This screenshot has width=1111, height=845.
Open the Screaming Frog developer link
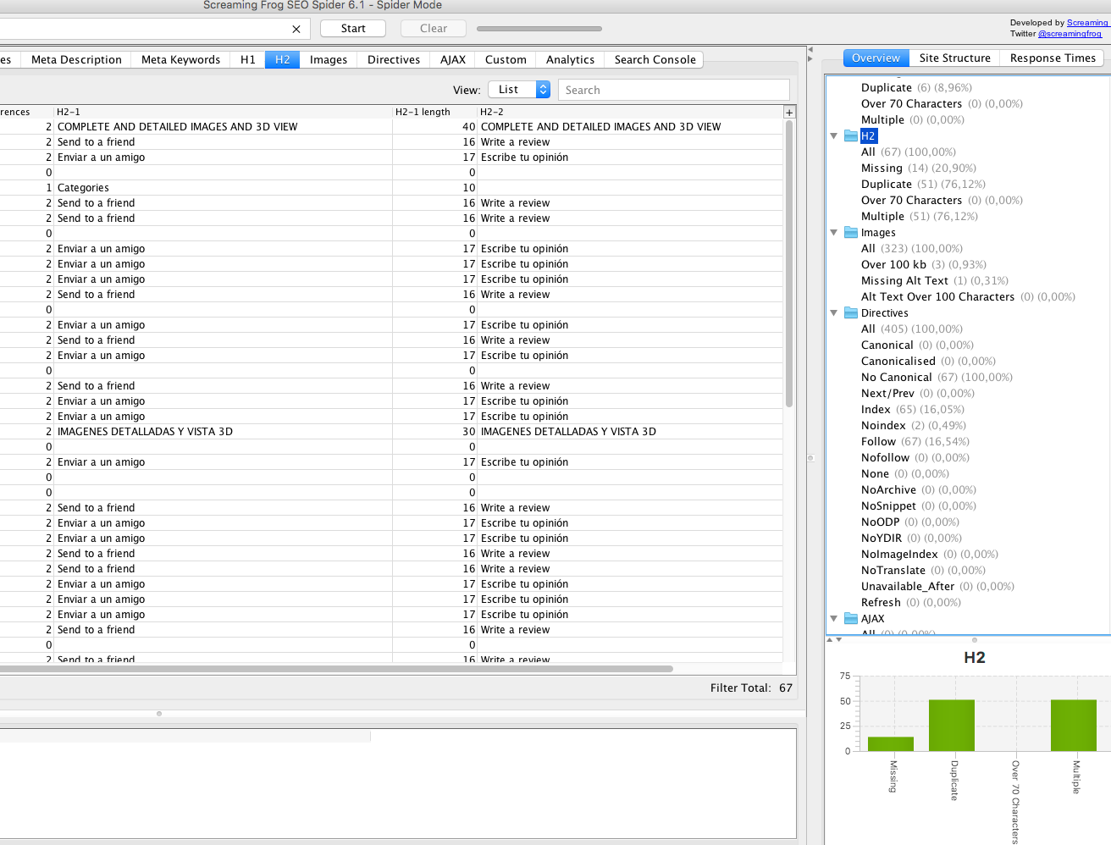1087,23
